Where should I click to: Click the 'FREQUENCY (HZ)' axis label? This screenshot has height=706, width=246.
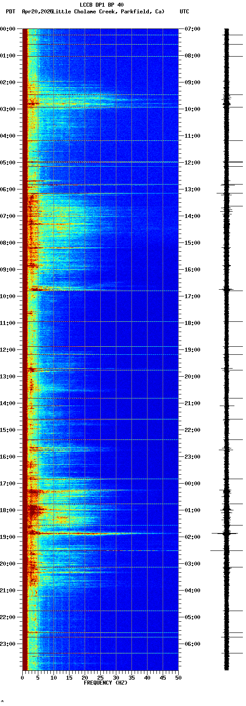(x=105, y=683)
